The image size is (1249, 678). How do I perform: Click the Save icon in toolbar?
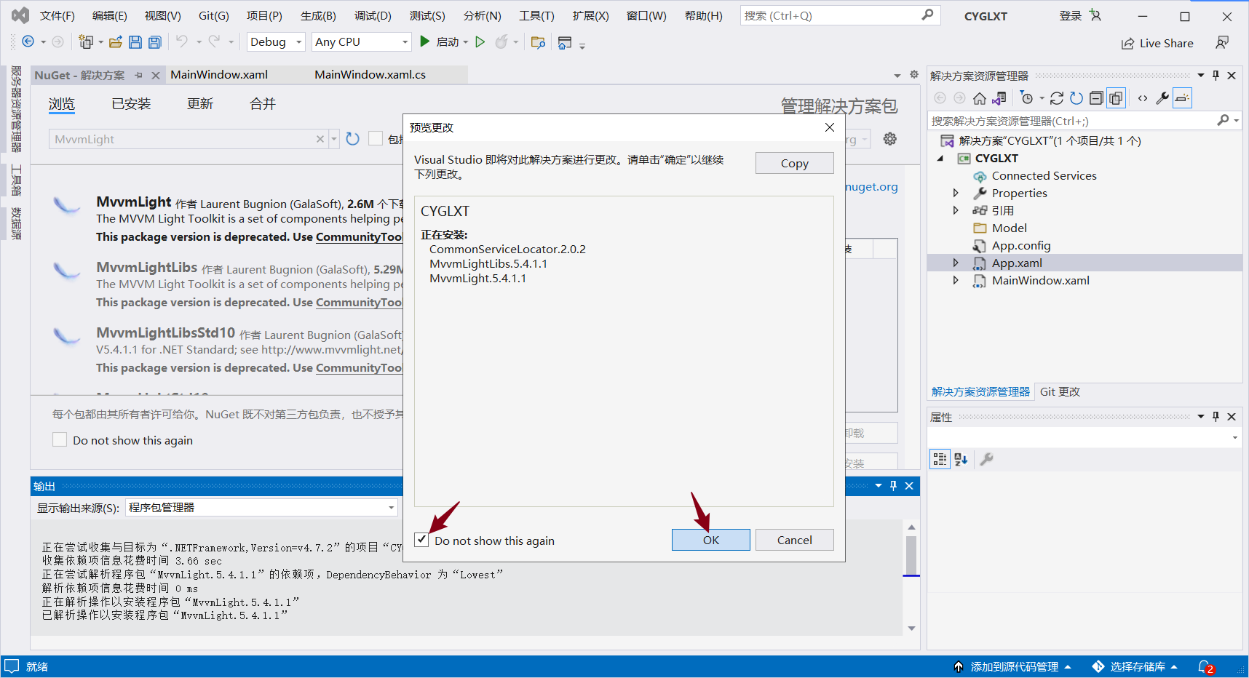tap(135, 42)
